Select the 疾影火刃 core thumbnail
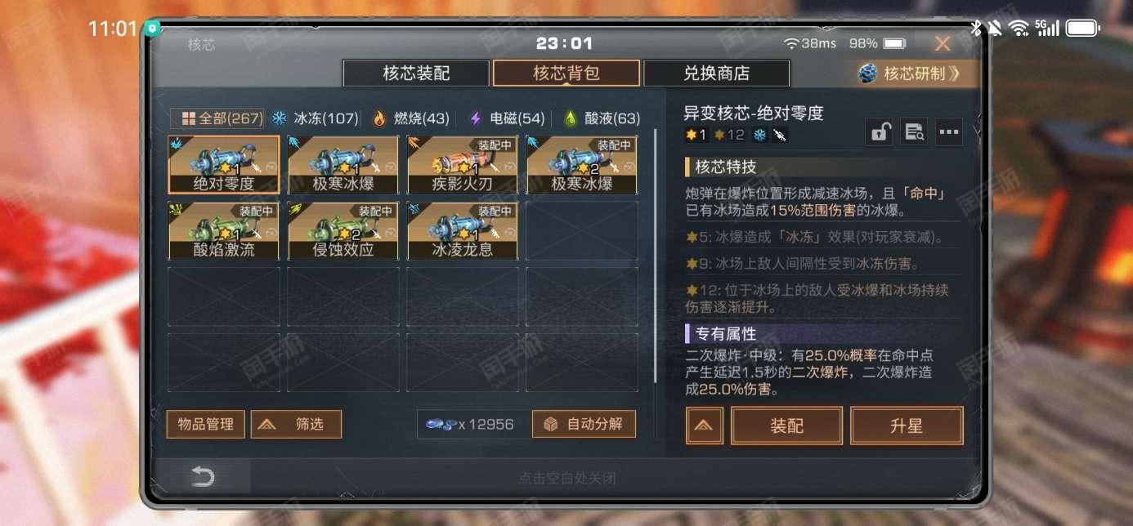Screen dimensions: 1133x526 [463, 165]
